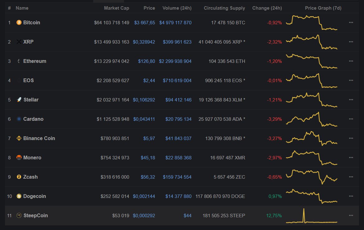Open Binance Coin 7d price graph
The height and width of the screenshot is (230, 364).
[x=312, y=138]
